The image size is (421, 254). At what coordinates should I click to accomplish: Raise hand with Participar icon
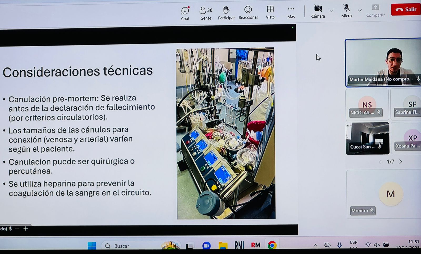(x=226, y=13)
